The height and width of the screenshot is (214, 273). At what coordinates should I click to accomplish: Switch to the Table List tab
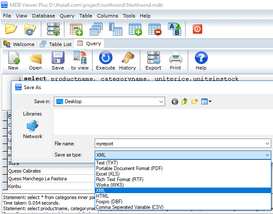tap(55, 44)
